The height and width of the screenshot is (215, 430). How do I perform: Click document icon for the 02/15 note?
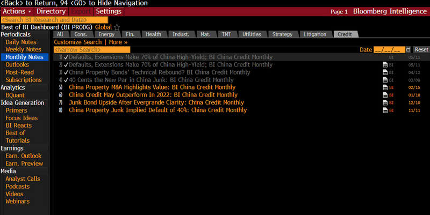[x=384, y=87]
